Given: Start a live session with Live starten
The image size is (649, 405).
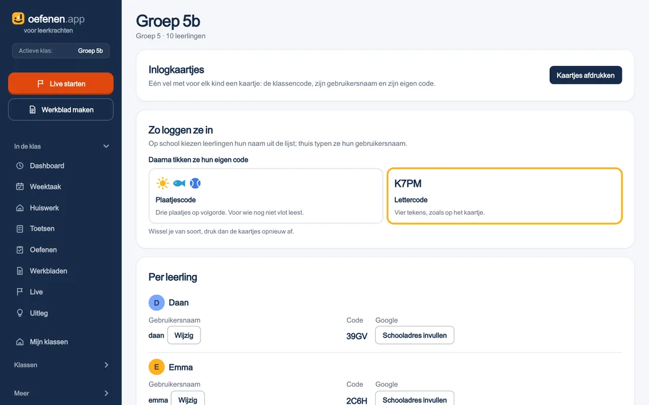Looking at the screenshot, I should coord(61,84).
